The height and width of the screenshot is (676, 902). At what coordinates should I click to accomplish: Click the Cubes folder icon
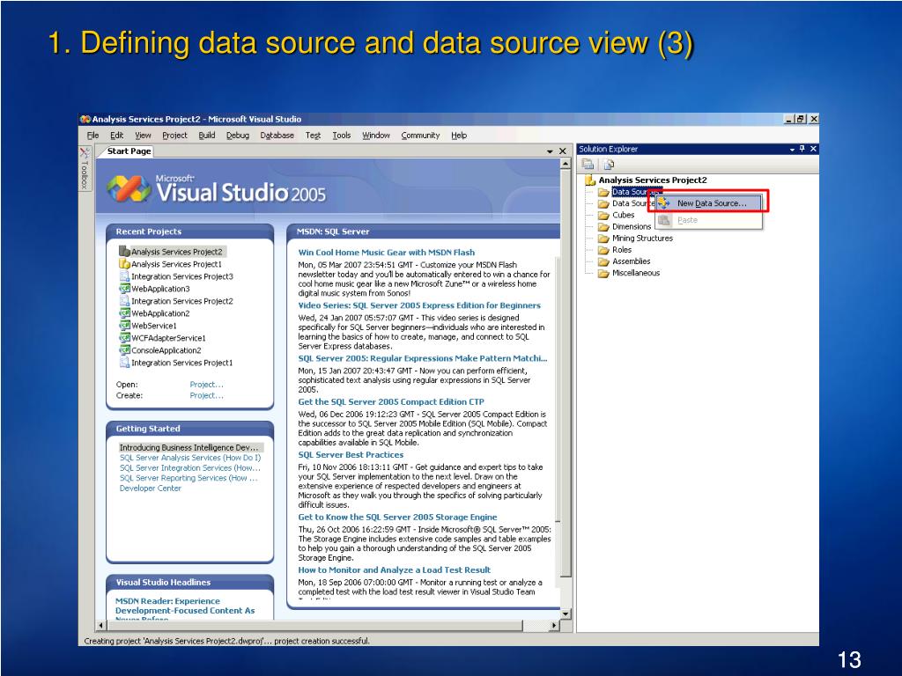pos(603,215)
